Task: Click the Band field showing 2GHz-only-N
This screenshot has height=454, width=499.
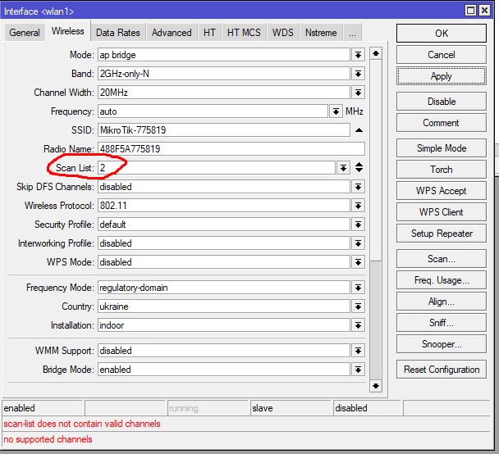Action: pyautogui.click(x=224, y=74)
